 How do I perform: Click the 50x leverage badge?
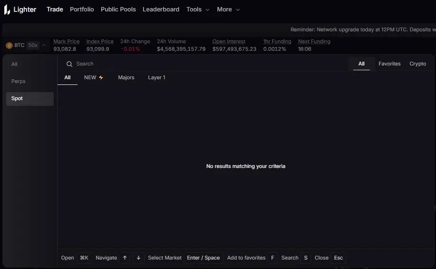33,45
